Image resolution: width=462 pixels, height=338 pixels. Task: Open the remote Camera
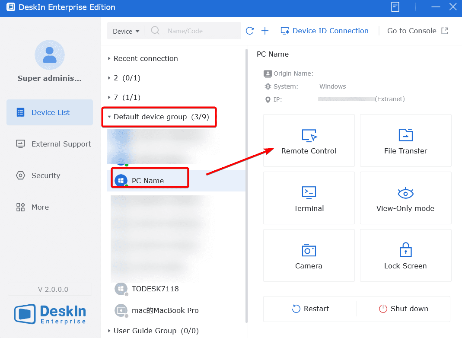pyautogui.click(x=309, y=255)
